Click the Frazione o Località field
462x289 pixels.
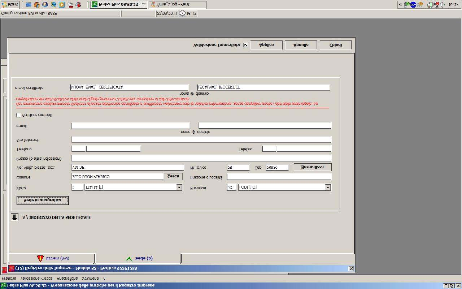279,177
